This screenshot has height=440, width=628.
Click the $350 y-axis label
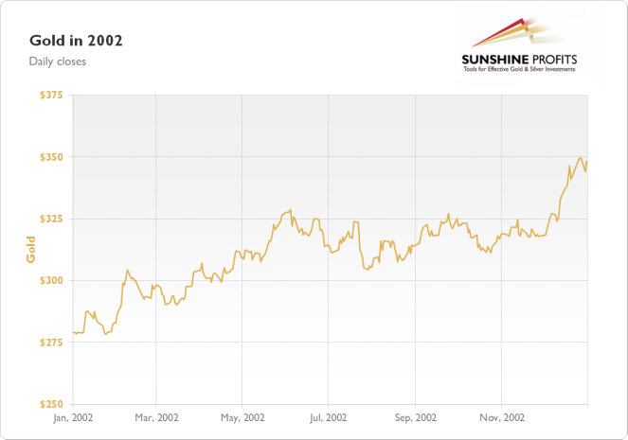click(x=51, y=157)
